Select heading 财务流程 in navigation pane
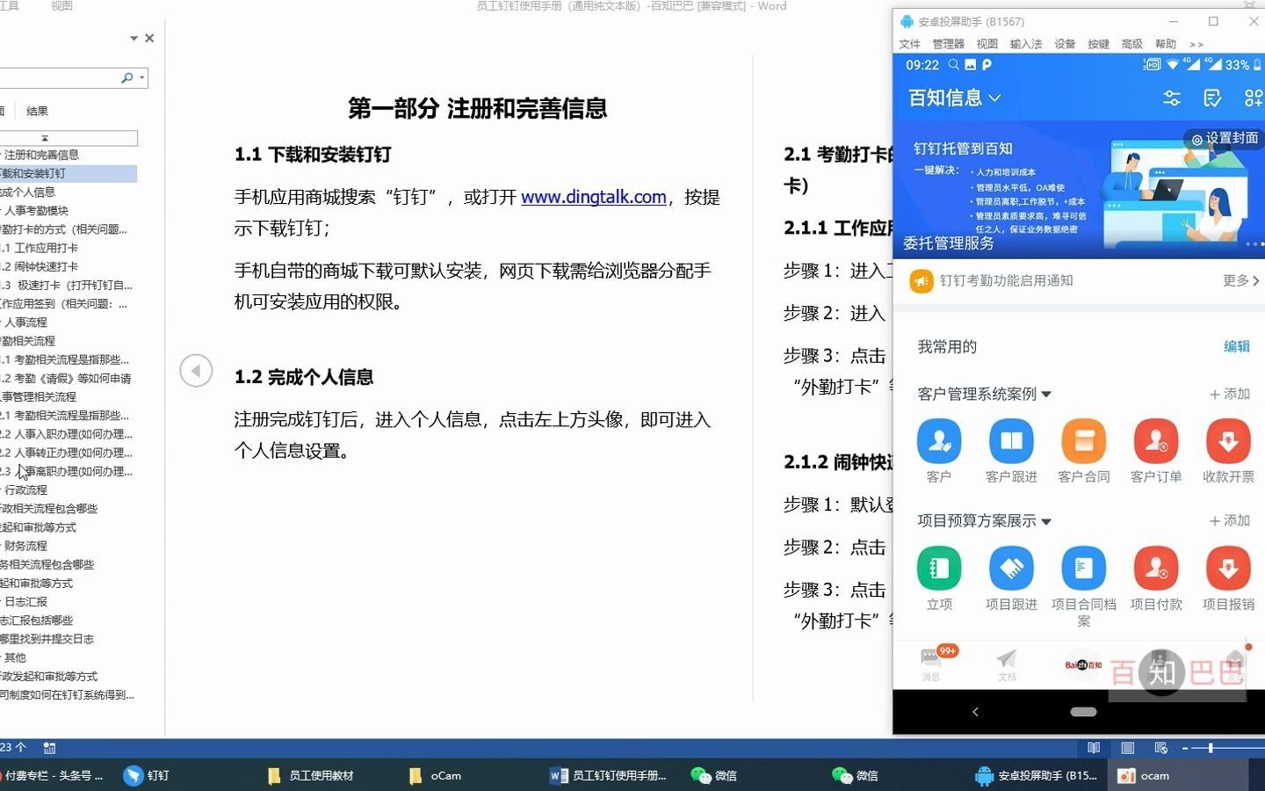Viewport: 1265px width, 791px height. [x=25, y=546]
